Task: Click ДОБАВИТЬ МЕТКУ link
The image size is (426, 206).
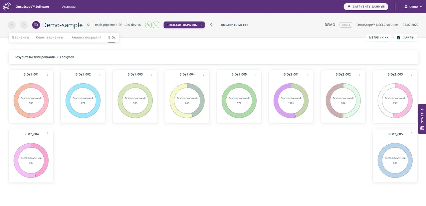Action: 234,25
